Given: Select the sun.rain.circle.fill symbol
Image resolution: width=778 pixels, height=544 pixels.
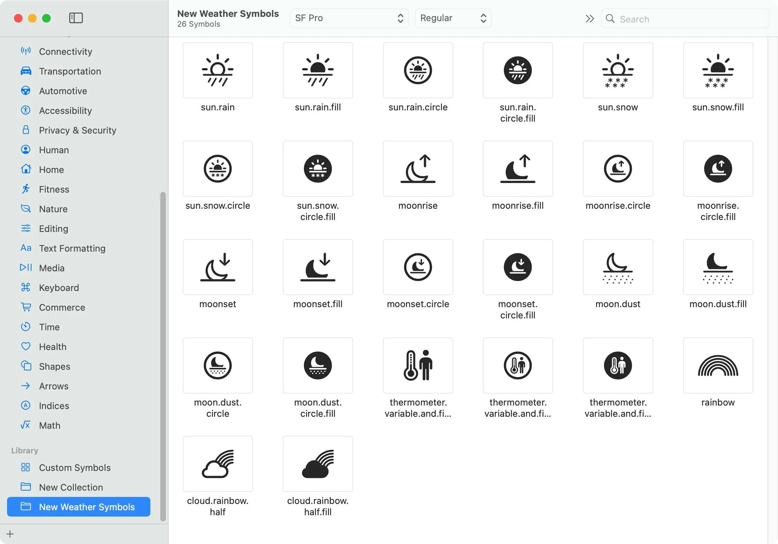Looking at the screenshot, I should coord(518,70).
